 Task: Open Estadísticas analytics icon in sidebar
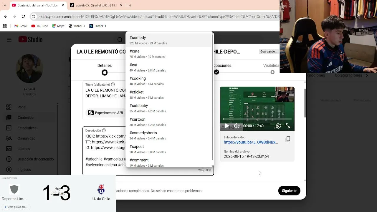pyautogui.click(x=9, y=128)
